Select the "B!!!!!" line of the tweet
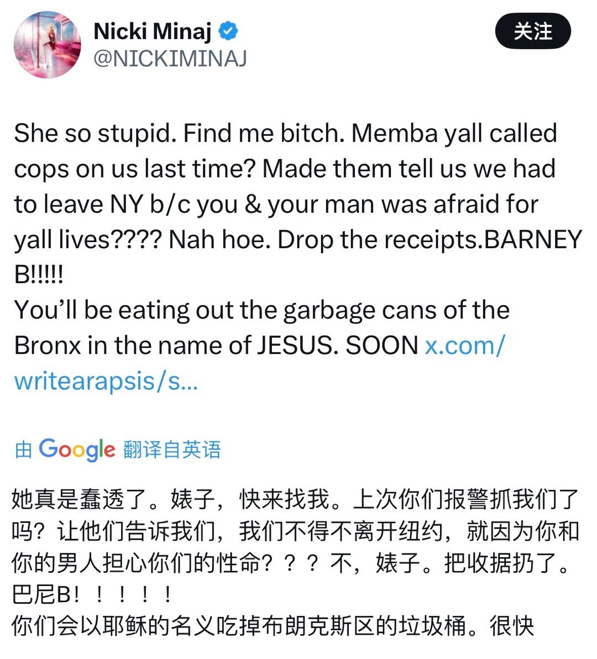Image resolution: width=597 pixels, height=659 pixels. [x=39, y=275]
